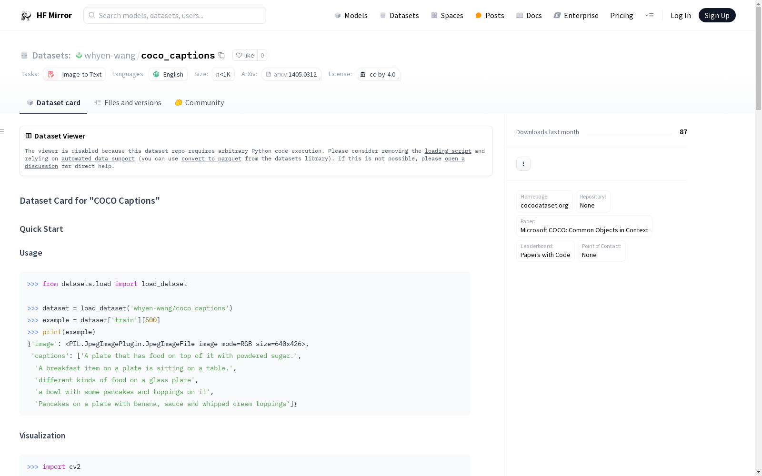762x476 pixels.
Task: Toggle the left sidebar outline icon
Action: click(2, 131)
